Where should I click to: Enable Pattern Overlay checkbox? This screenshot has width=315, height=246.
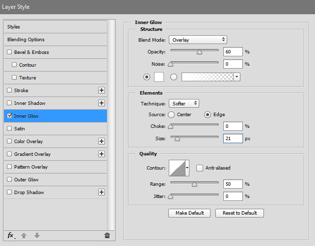coord(9,167)
